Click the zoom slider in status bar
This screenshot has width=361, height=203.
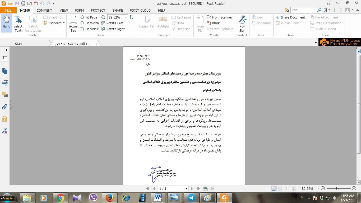336,189
